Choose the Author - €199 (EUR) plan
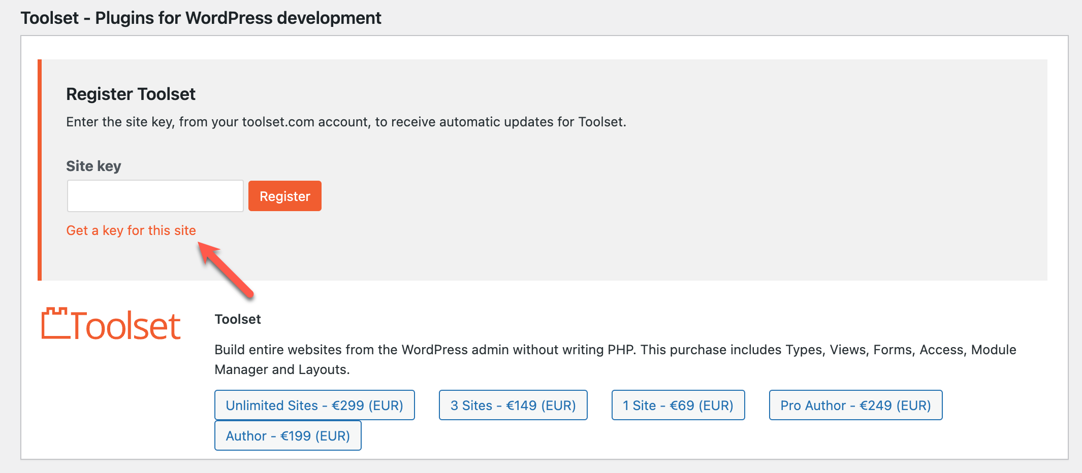 point(288,435)
